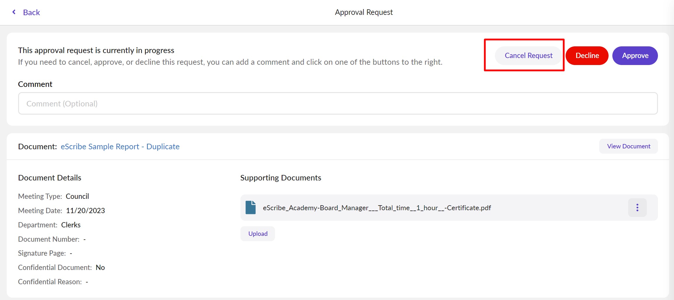The image size is (674, 300).
Task: Click the Document Details heading
Action: tap(50, 178)
